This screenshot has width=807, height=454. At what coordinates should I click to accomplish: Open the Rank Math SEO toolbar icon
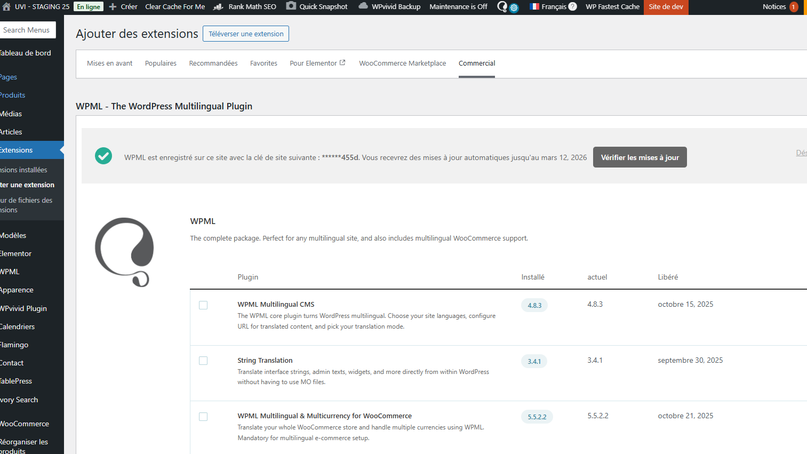coord(218,7)
